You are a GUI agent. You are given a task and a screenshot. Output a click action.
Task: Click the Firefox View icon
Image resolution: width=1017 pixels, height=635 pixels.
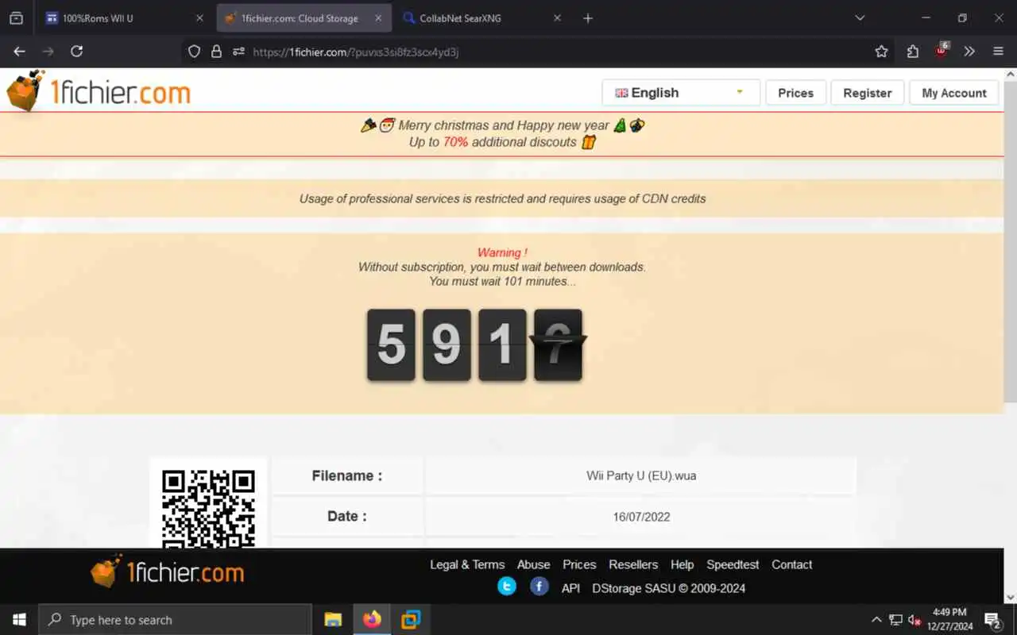pyautogui.click(x=16, y=18)
